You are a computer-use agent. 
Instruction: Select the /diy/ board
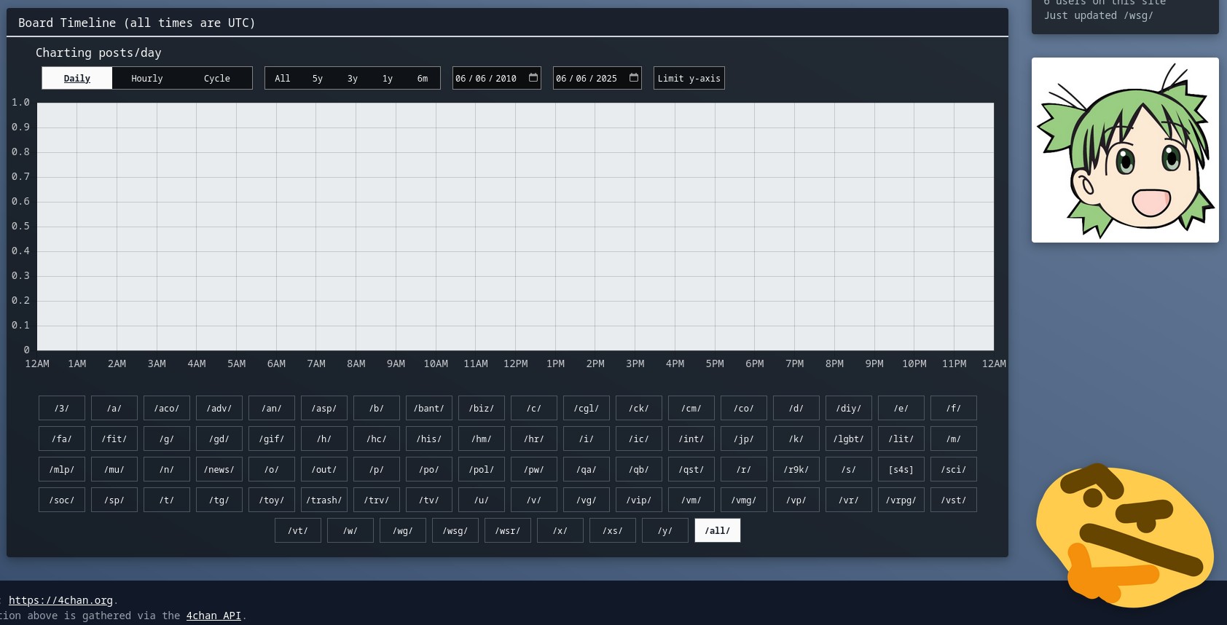click(849, 408)
